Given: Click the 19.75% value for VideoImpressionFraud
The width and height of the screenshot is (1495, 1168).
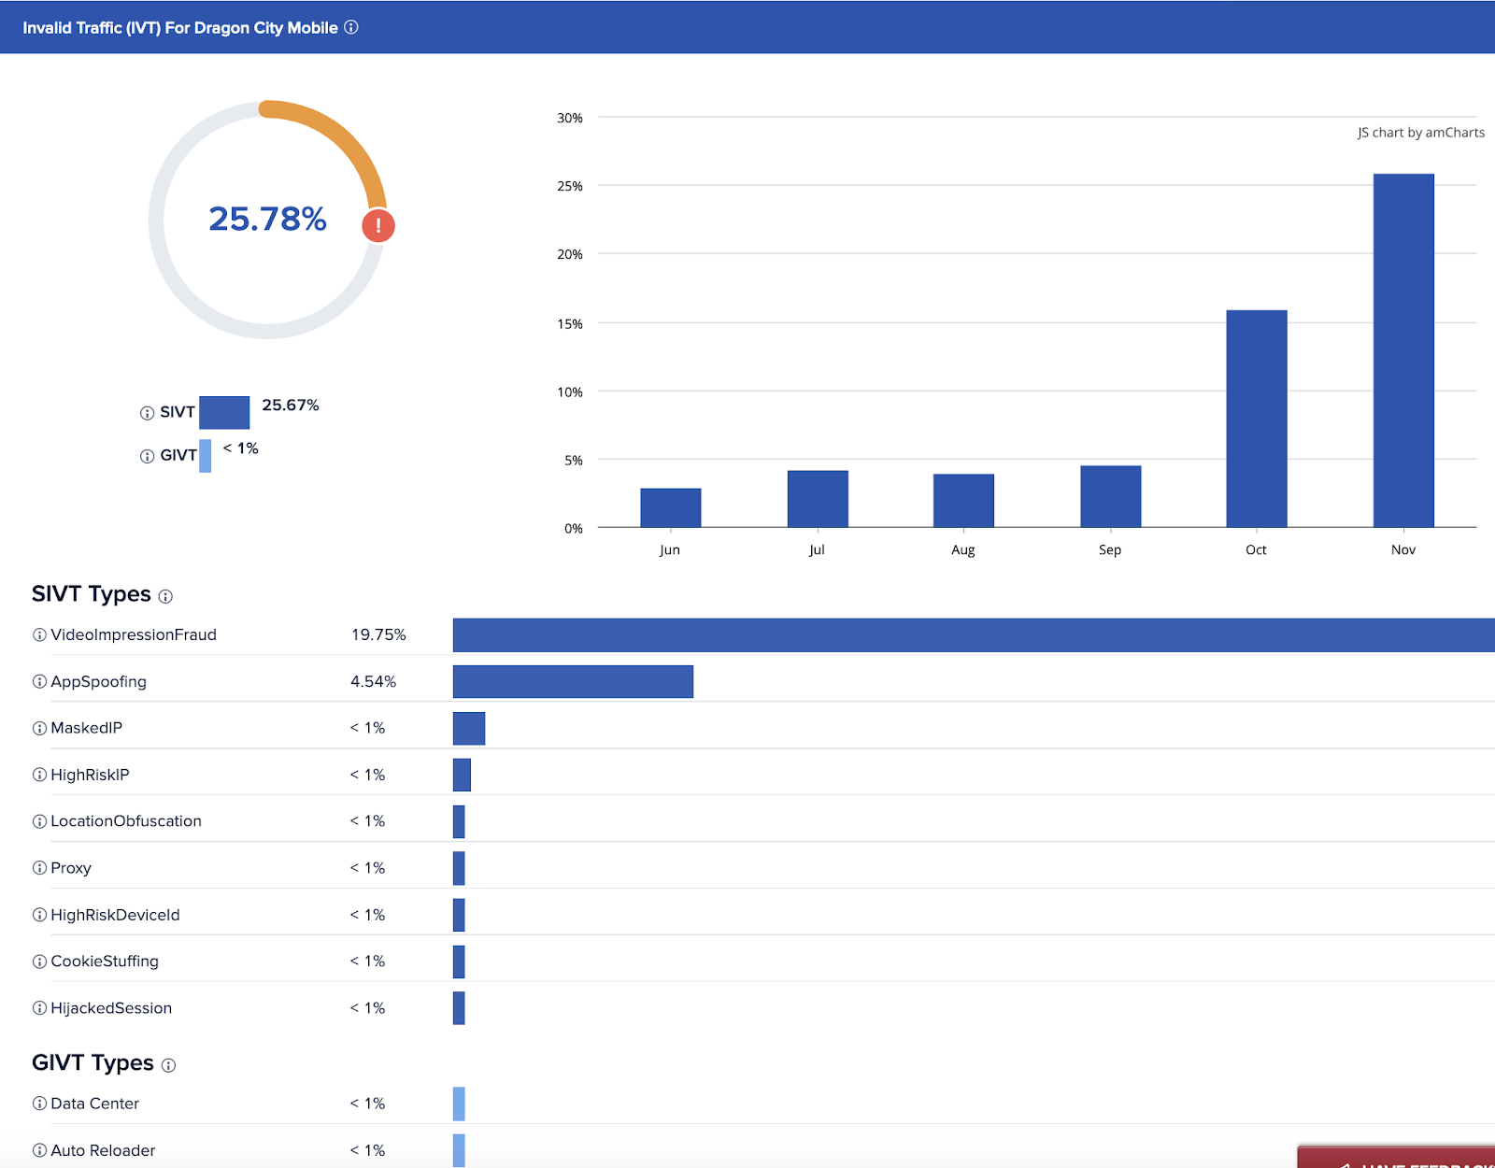Looking at the screenshot, I should point(378,635).
